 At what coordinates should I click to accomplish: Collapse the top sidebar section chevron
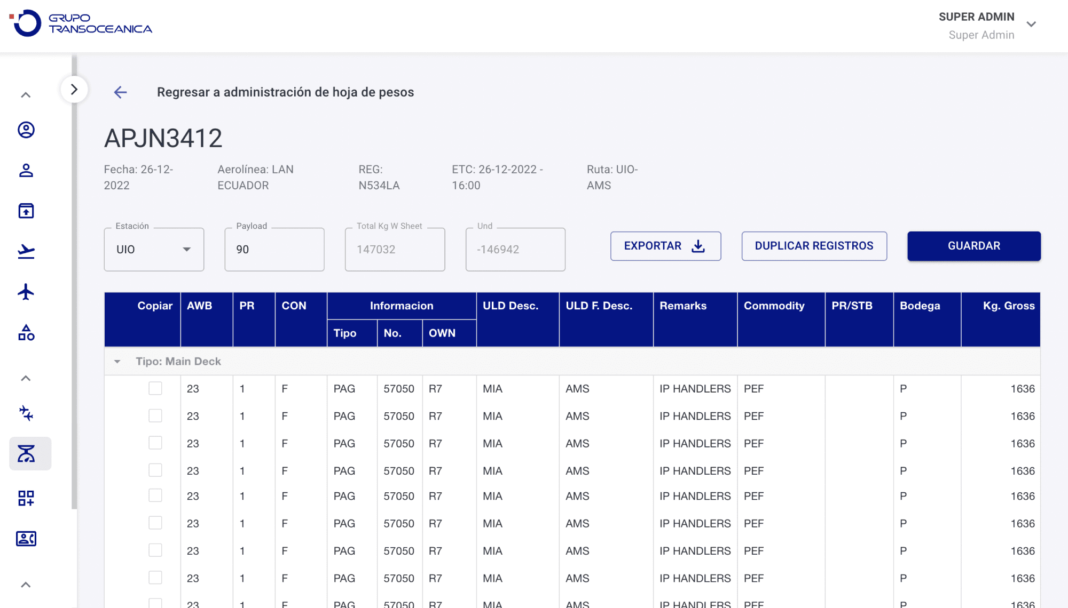26,95
